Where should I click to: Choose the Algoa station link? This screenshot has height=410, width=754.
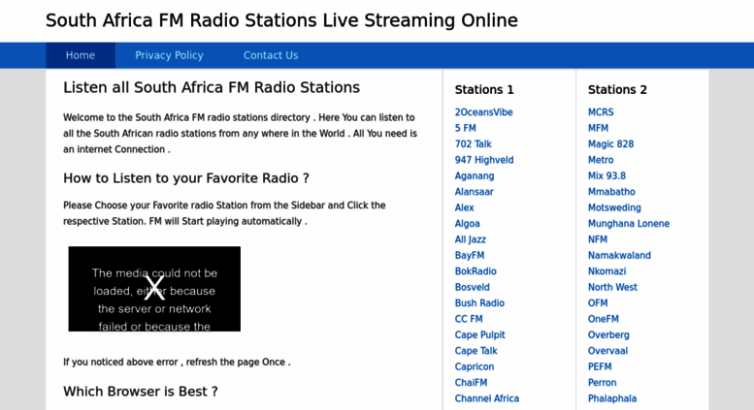point(467,224)
